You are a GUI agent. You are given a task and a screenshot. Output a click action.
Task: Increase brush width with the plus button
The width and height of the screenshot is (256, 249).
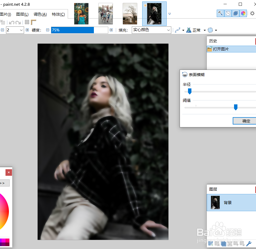click(27, 30)
